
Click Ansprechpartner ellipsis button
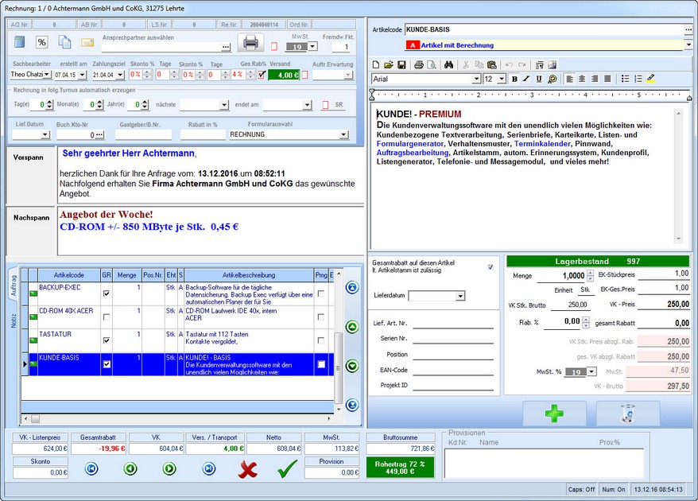226,47
